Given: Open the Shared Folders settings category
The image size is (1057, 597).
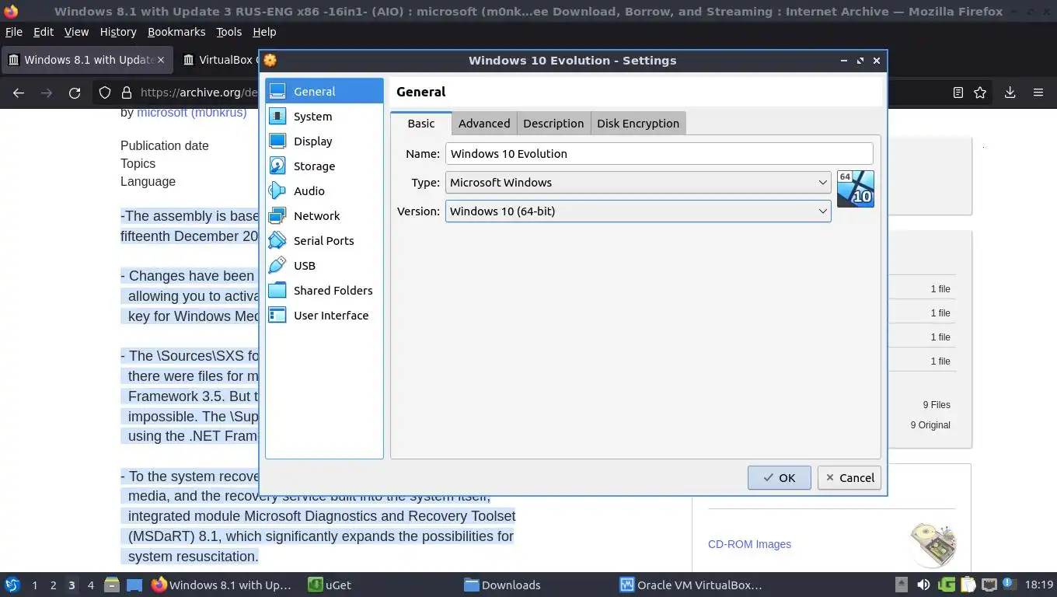Looking at the screenshot, I should (x=324, y=290).
